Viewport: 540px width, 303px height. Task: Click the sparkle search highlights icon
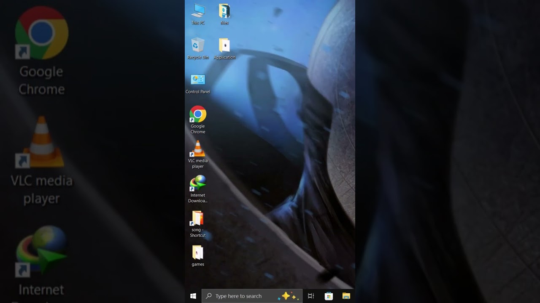pos(289,296)
